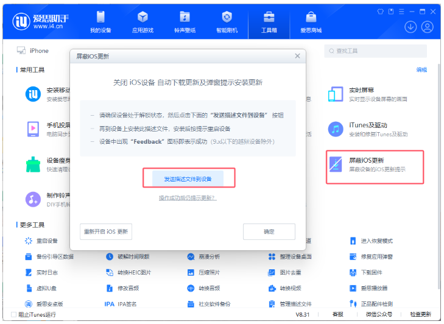Click the download manager arrow icon
This screenshot has width=444, height=324.
pyautogui.click(x=411, y=27)
